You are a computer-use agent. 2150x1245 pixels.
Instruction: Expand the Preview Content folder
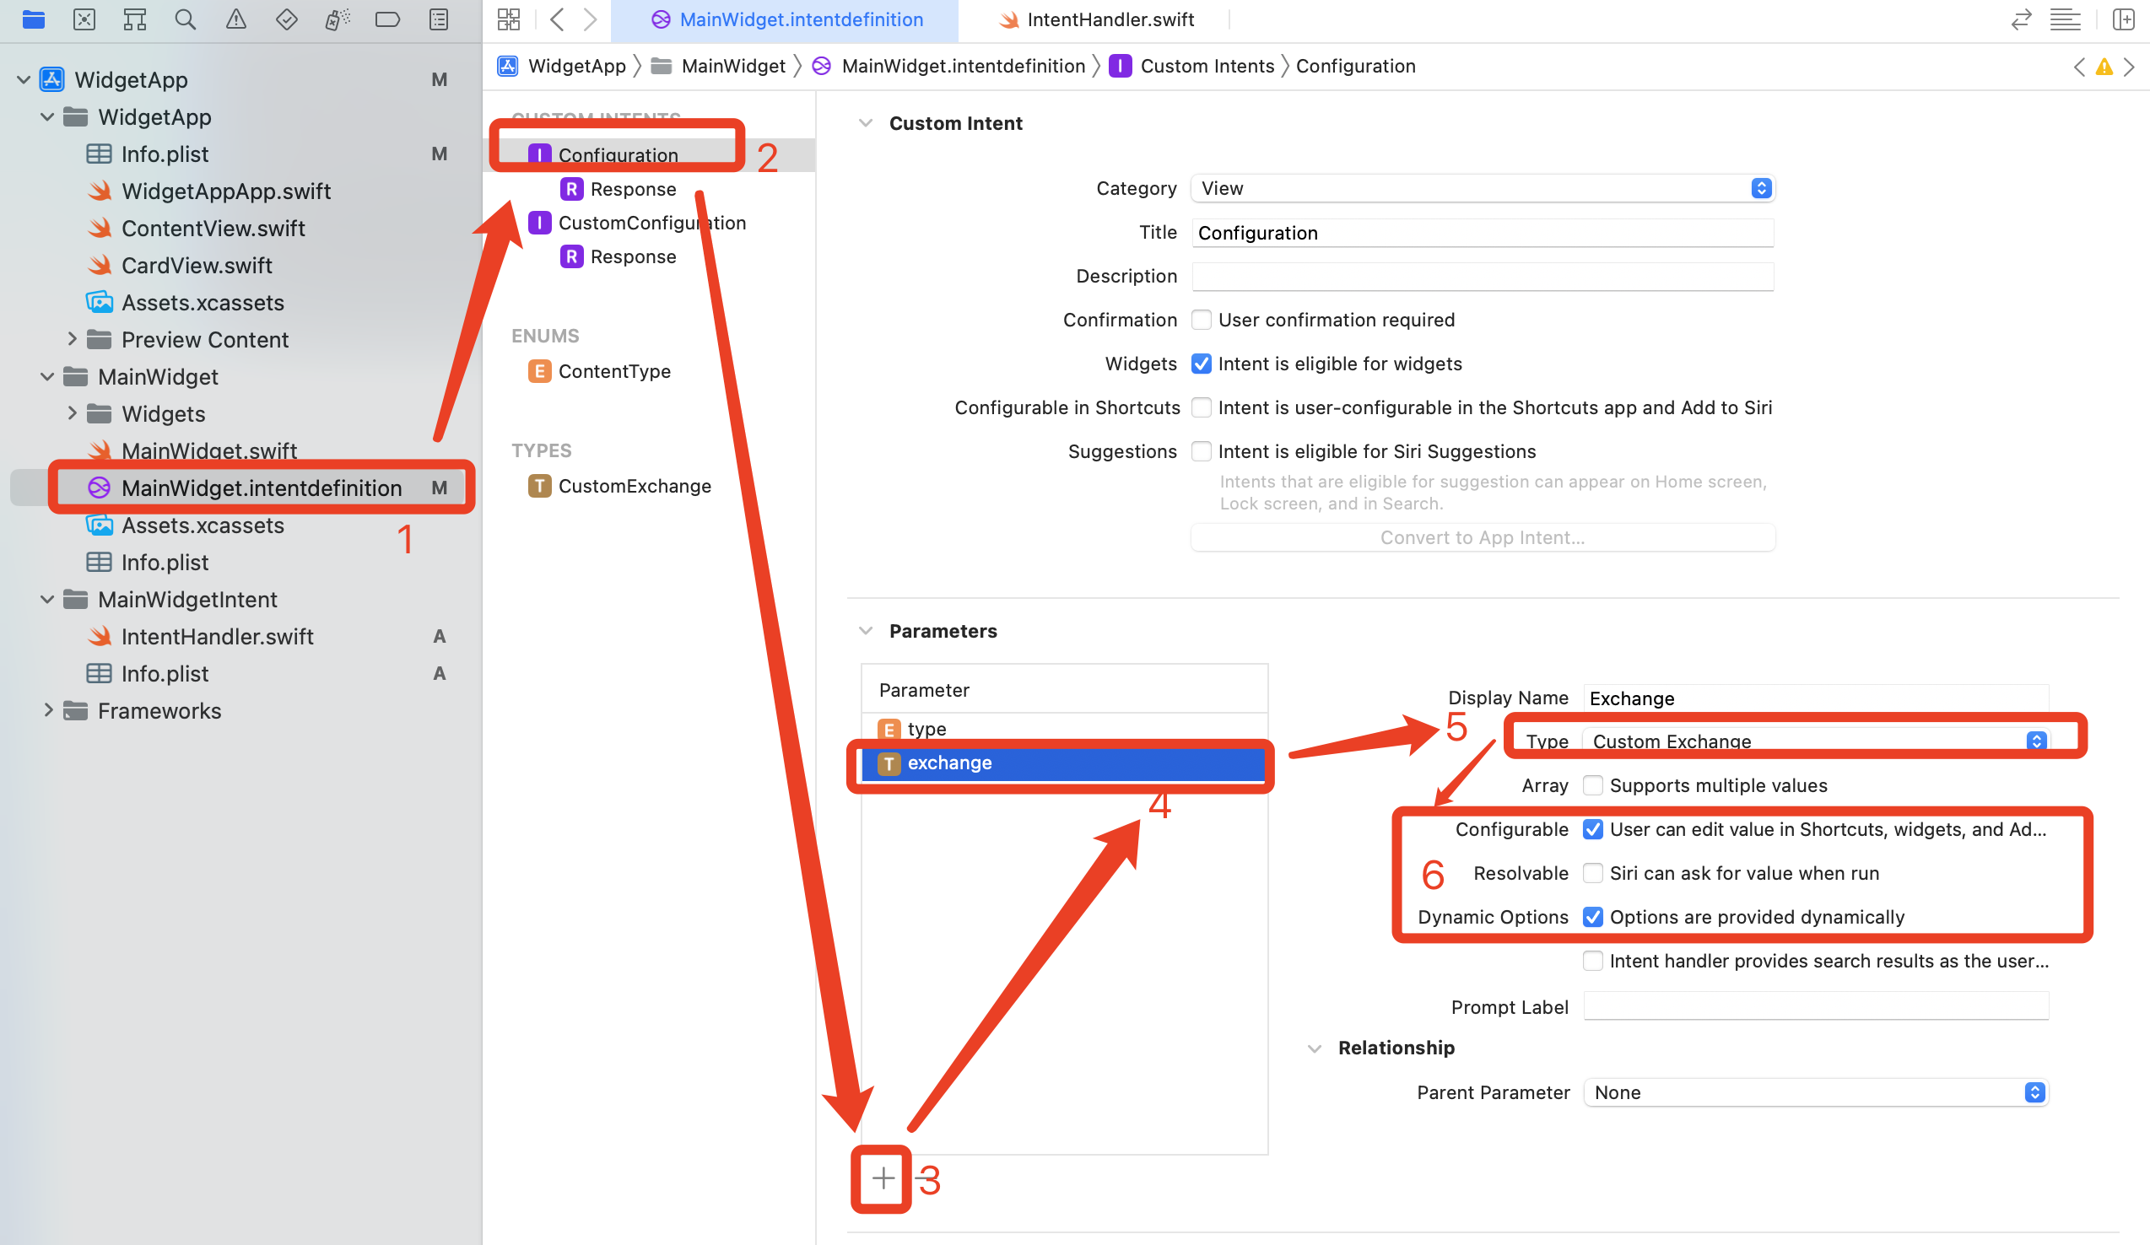(x=72, y=339)
